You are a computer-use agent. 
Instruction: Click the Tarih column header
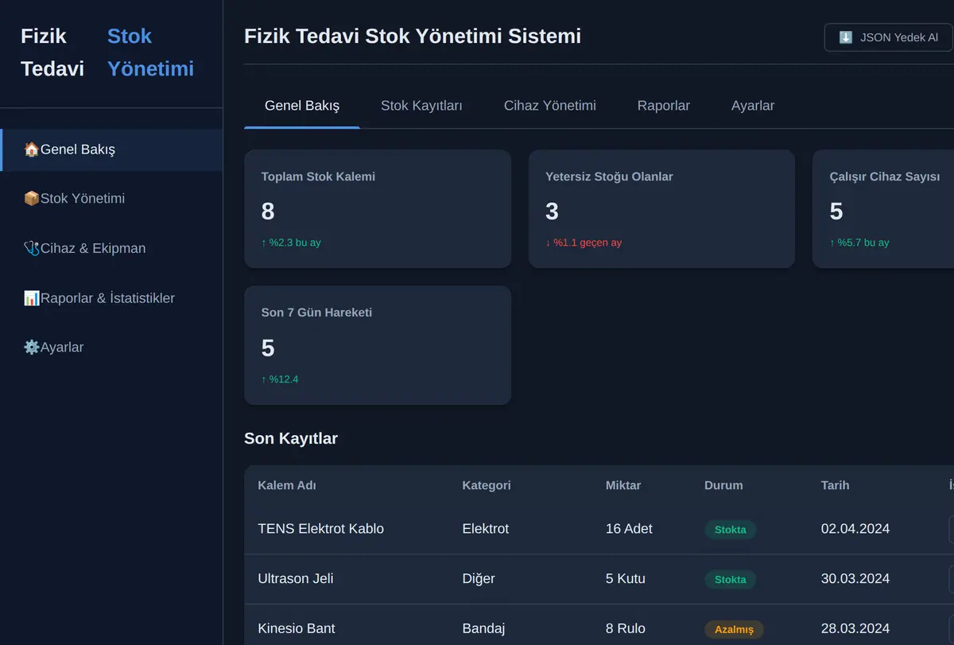click(x=836, y=485)
